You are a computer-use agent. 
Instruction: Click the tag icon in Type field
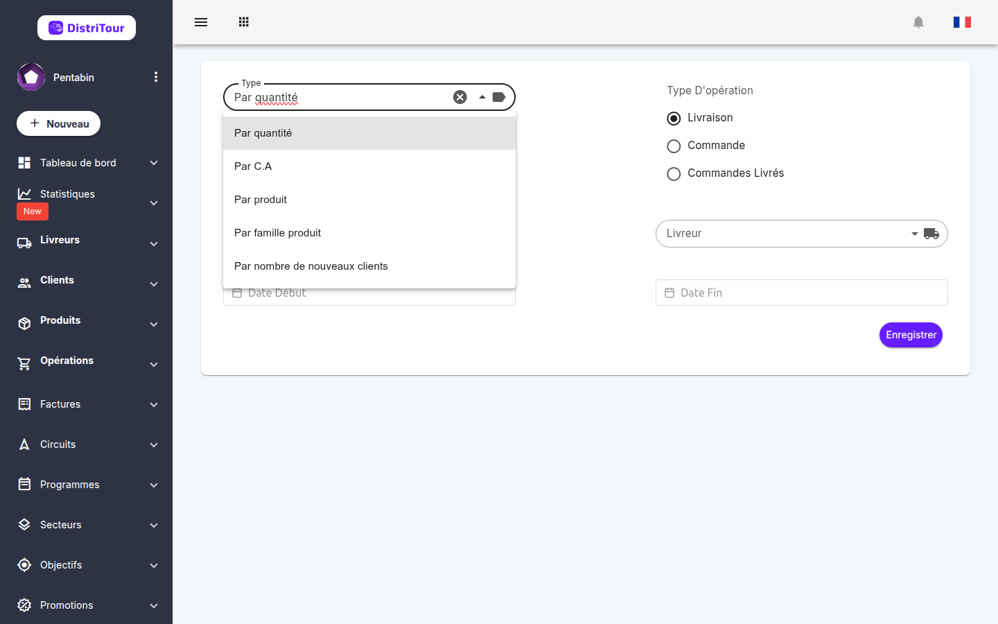[x=499, y=97]
